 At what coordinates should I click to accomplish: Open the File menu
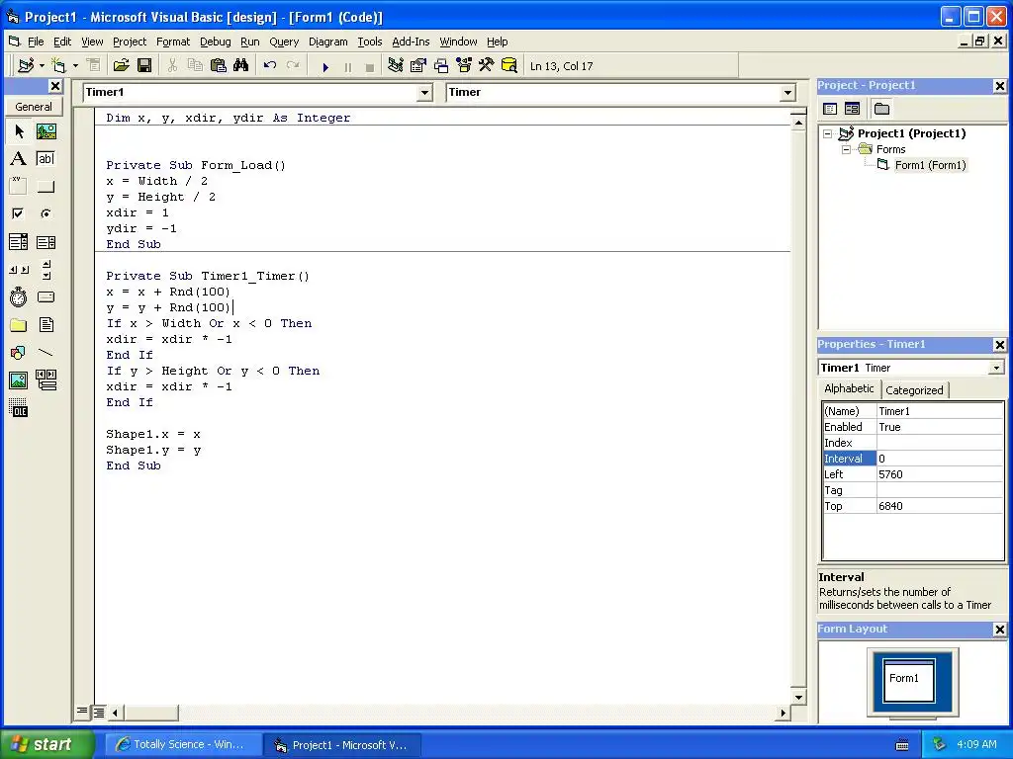(x=36, y=42)
